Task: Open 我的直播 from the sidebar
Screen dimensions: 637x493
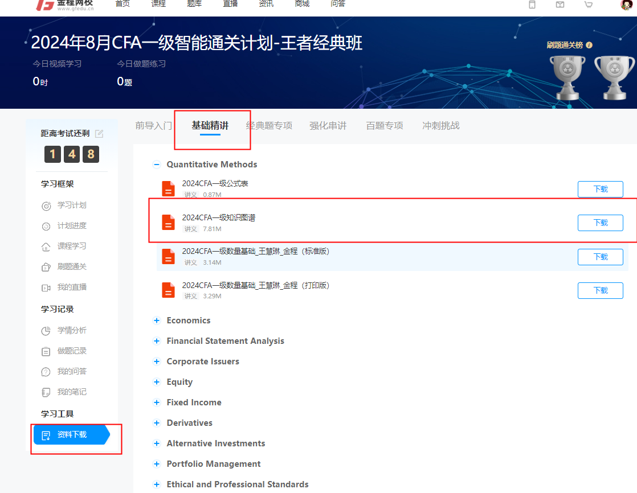Action: click(72, 287)
